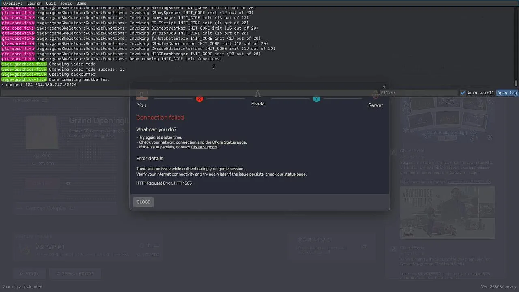Click the 'What can you do?' heading
Viewport: 519px width, 292px height.
click(156, 129)
